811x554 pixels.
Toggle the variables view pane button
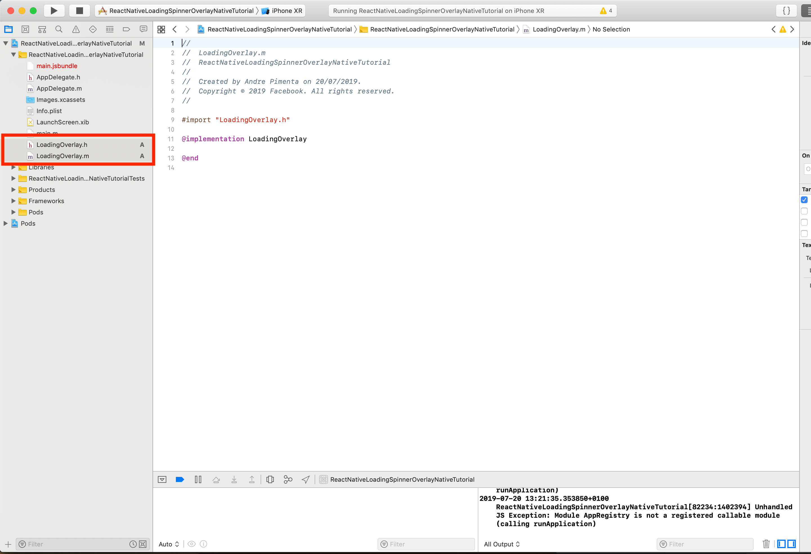781,544
